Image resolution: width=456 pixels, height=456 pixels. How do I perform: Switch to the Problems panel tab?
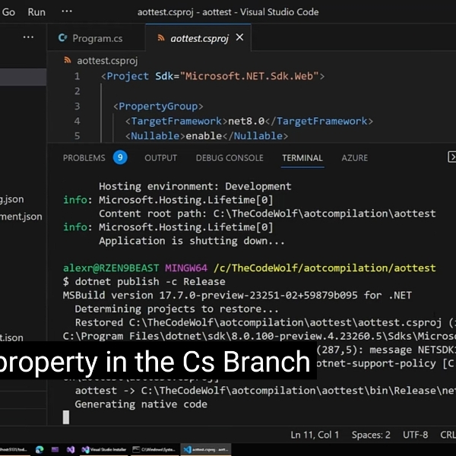coord(84,158)
